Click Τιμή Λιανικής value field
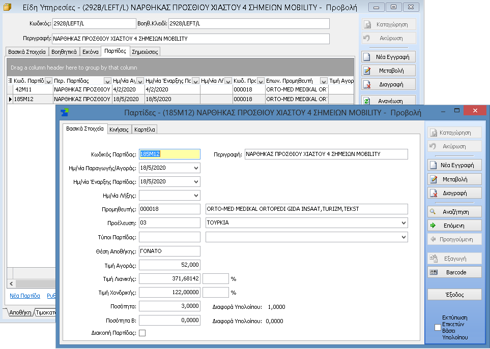This screenshot has width=490, height=349. (x=169, y=278)
